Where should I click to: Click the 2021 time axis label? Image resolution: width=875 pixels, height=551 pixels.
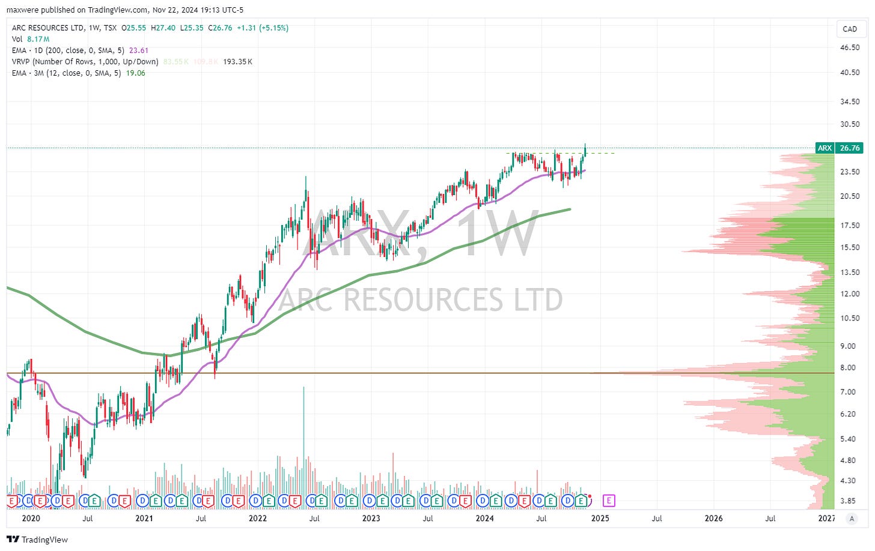point(144,519)
